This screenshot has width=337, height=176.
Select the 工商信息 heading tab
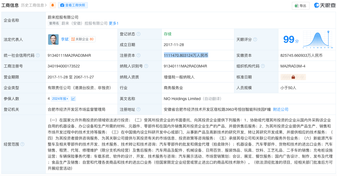point(10,5)
